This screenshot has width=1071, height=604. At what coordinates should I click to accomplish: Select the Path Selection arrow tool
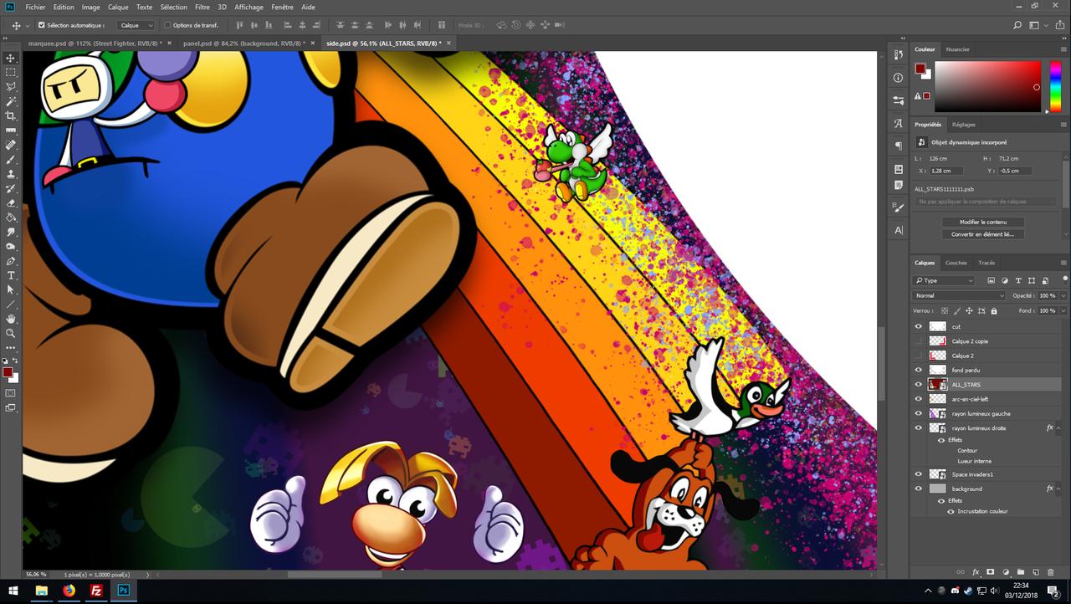(x=11, y=289)
